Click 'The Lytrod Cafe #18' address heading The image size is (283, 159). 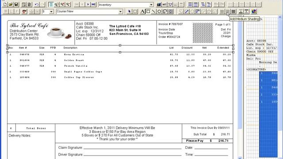click(125, 26)
